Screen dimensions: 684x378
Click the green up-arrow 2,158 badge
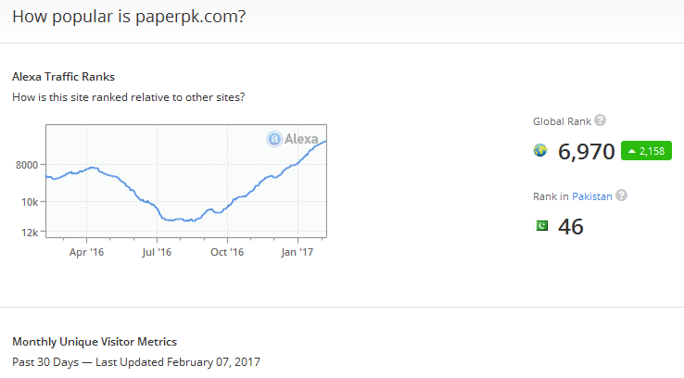(646, 151)
